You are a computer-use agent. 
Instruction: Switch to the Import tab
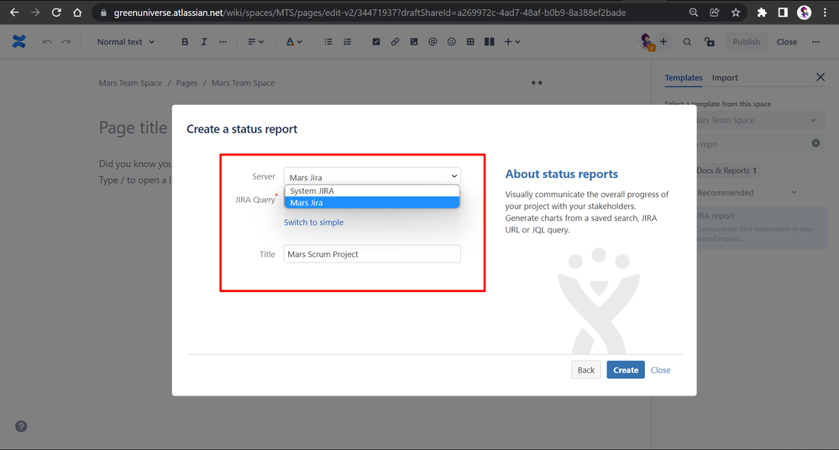[x=725, y=77]
